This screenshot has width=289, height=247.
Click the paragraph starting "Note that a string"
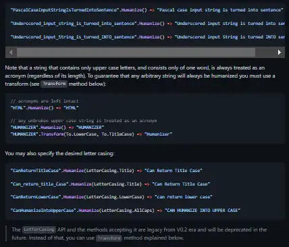pos(140,76)
